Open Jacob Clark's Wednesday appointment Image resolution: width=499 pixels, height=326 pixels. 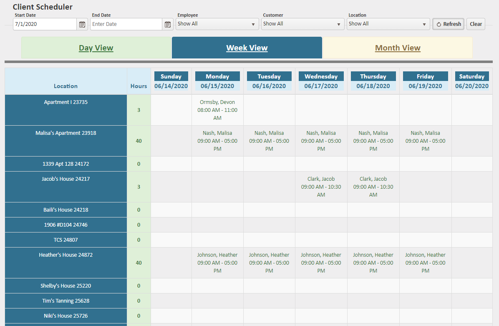321,187
